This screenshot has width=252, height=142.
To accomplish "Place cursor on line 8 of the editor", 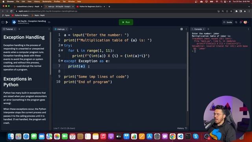I will click(120, 71).
